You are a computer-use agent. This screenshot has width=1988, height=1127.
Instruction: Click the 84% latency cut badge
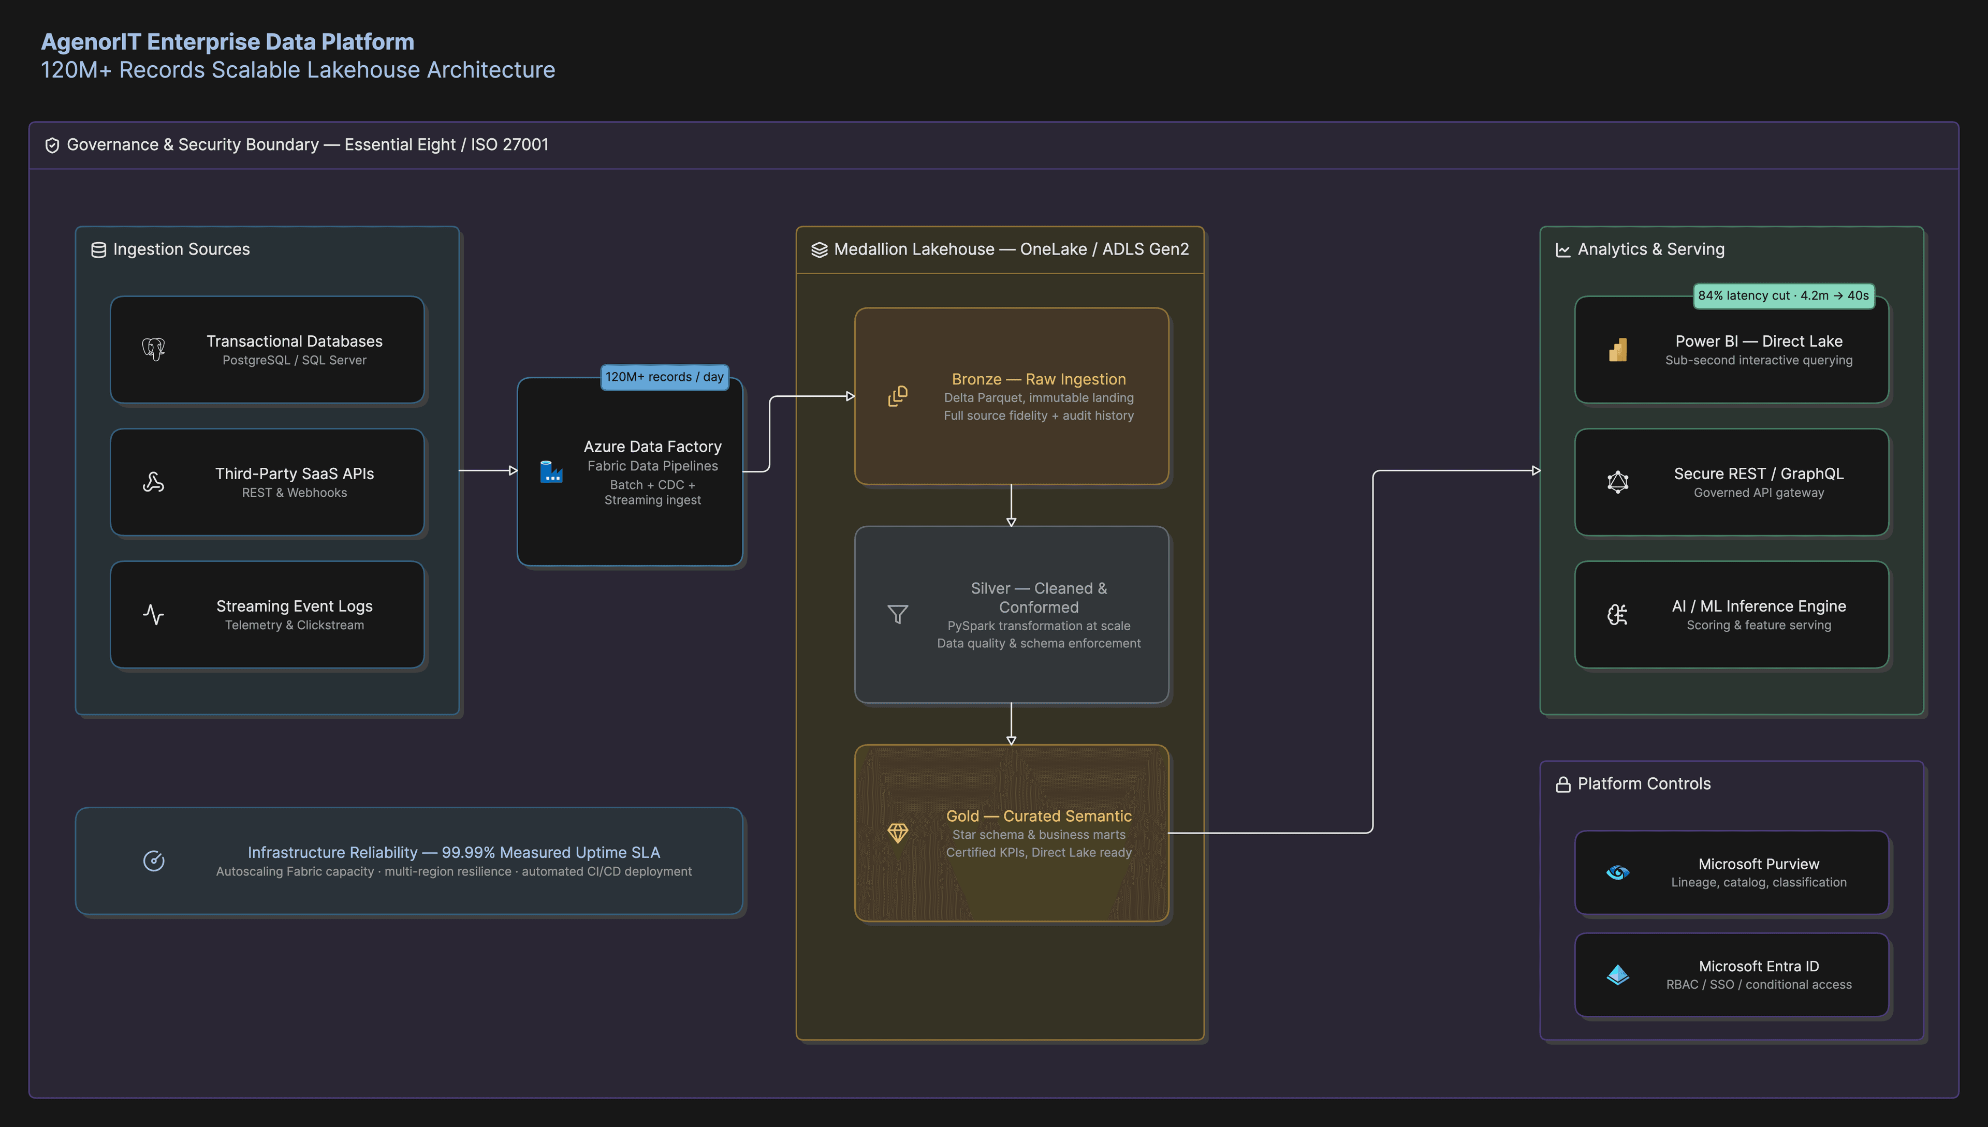click(1784, 295)
